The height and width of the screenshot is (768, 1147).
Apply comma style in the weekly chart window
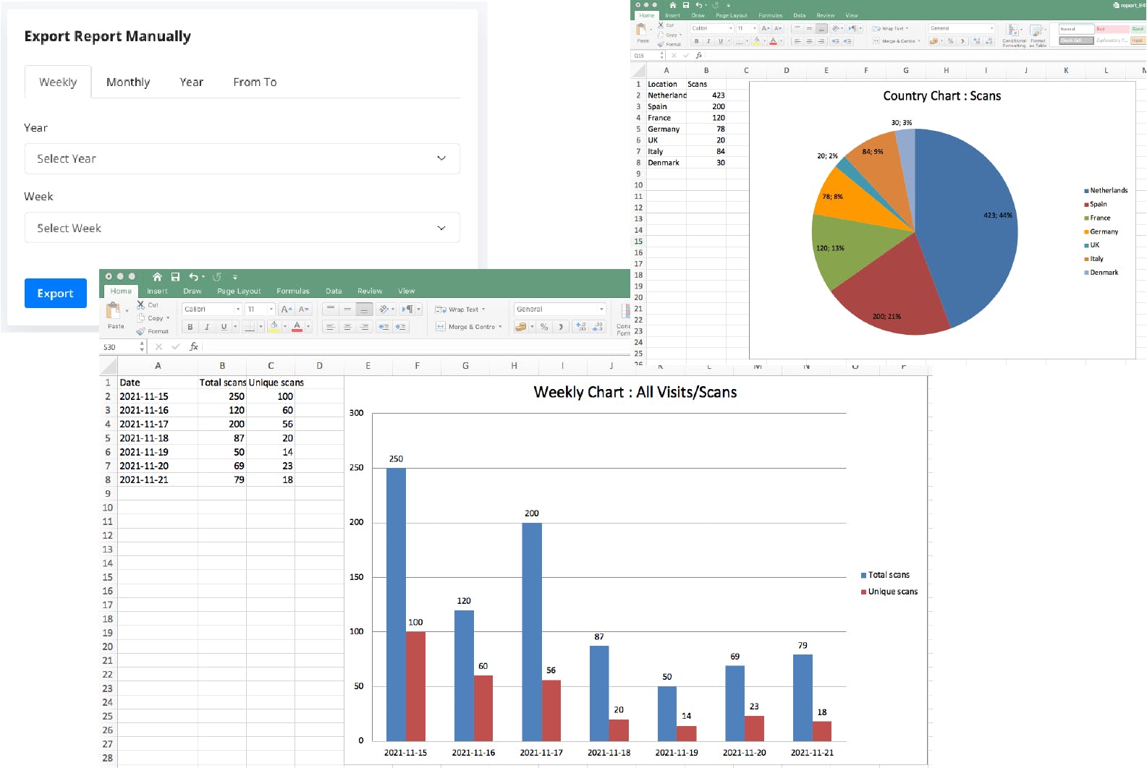coord(561,327)
